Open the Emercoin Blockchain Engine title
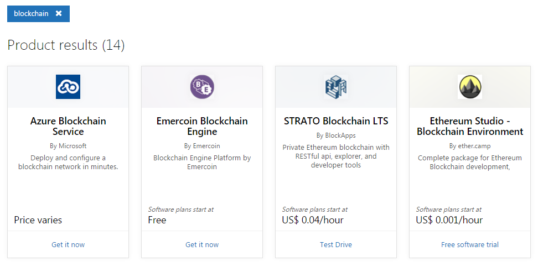Screen dimensions: 538x272 (202, 126)
